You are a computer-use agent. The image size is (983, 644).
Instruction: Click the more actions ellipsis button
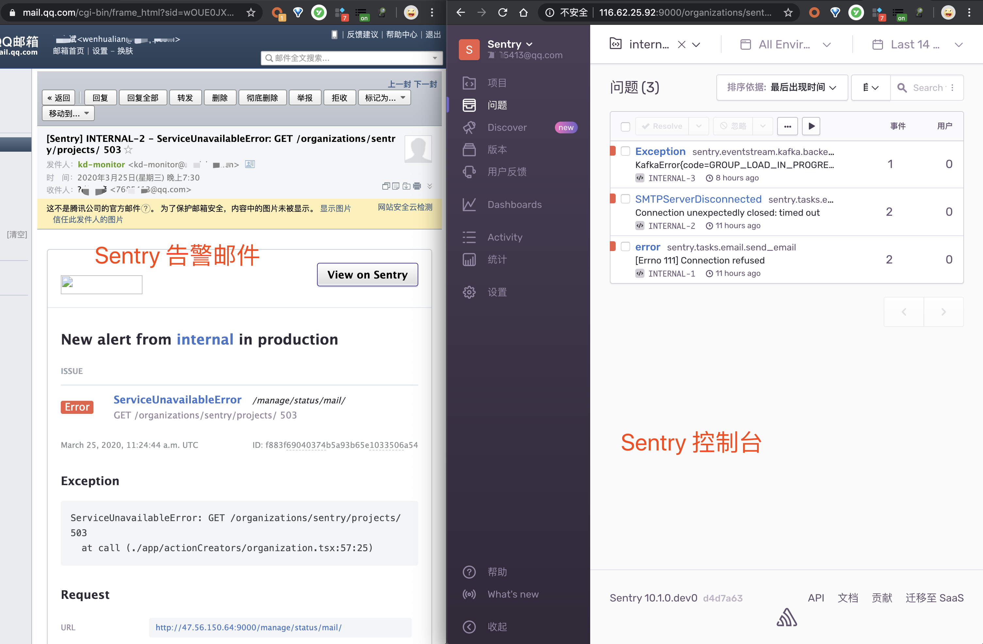787,127
